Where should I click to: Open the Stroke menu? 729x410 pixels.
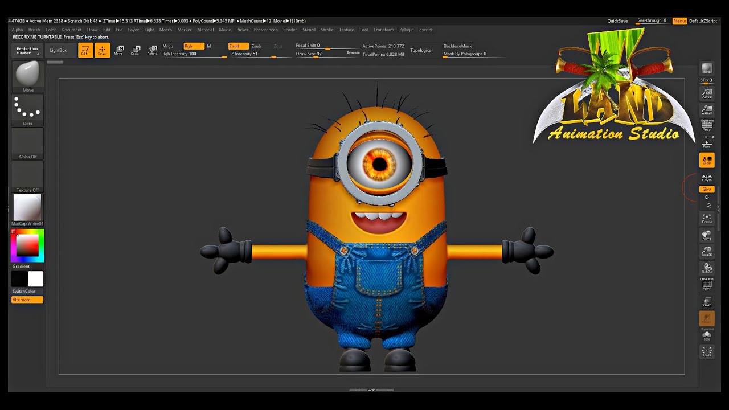(x=327, y=30)
